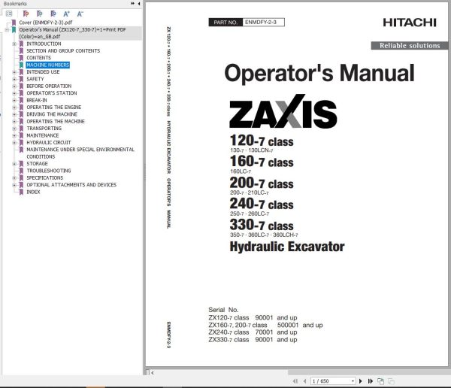This screenshot has height=388, width=451.
Task: Click the HITACHI logo on the page
Action: click(x=410, y=23)
